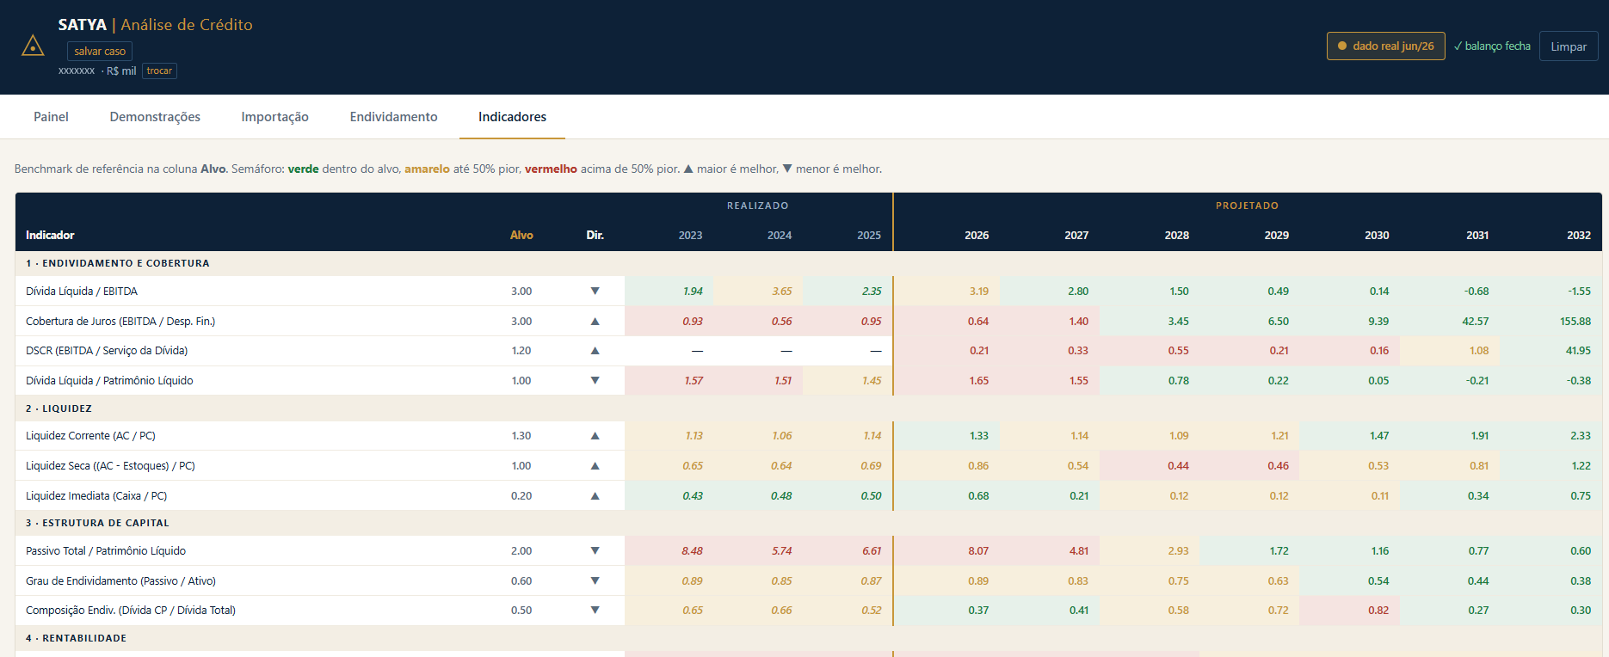Click direction arrow in Dívida Líquida / EBITDA row
The image size is (1609, 657).
click(595, 292)
